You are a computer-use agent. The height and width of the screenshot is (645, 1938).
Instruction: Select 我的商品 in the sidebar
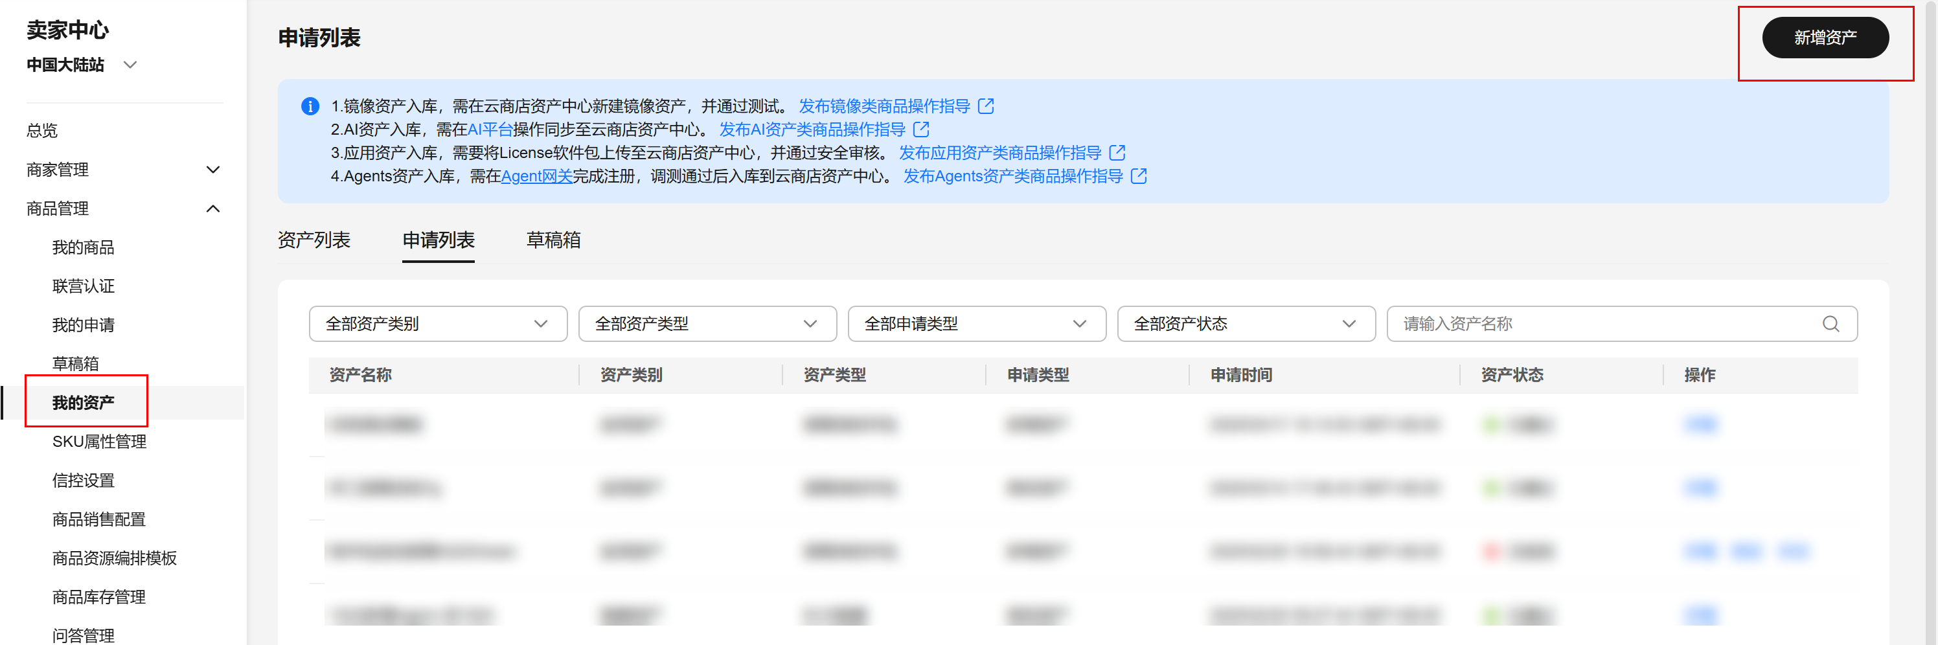click(x=84, y=247)
